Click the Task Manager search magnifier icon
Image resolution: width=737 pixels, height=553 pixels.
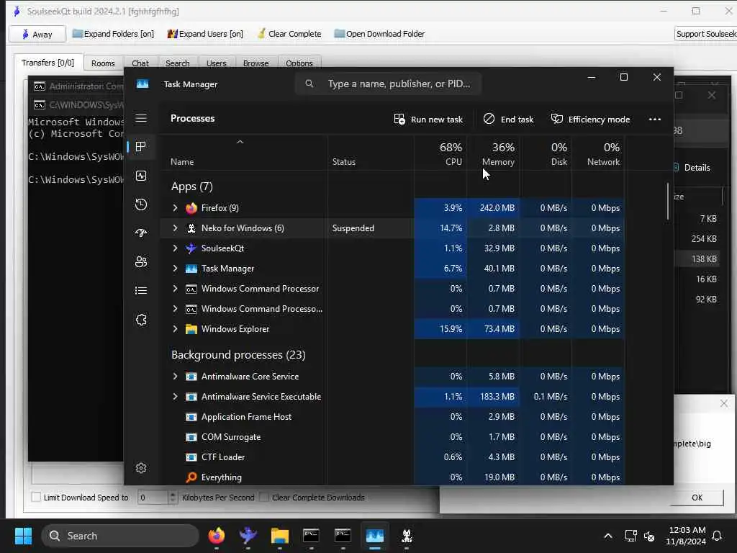(x=309, y=84)
